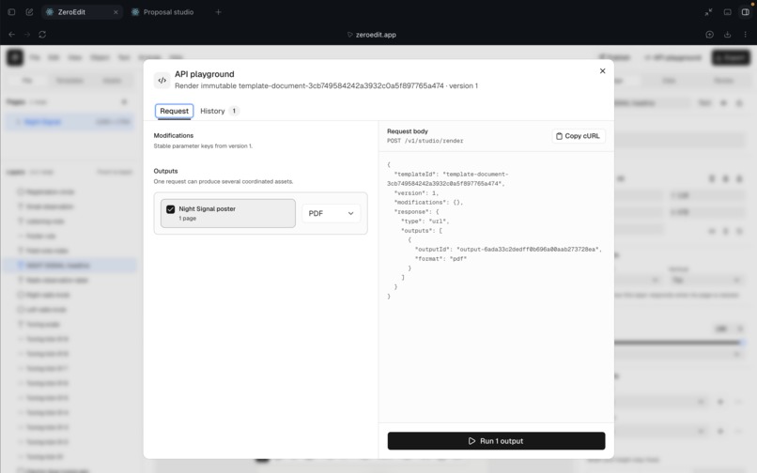757x473 pixels.
Task: Click Run 1 output button
Action: (496, 441)
